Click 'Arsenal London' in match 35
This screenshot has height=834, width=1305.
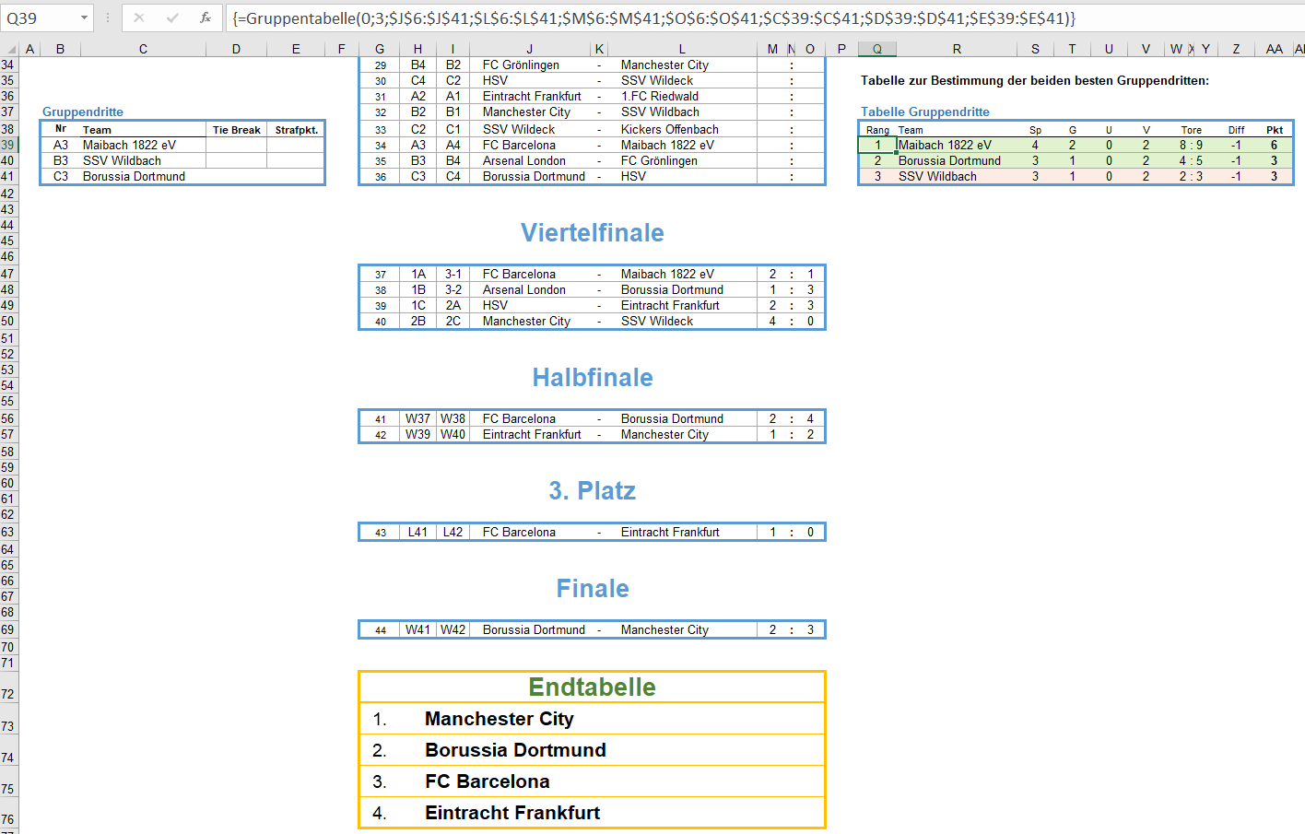[x=524, y=160]
